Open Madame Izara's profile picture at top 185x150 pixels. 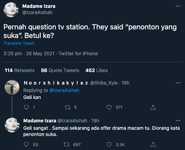pos(11,10)
